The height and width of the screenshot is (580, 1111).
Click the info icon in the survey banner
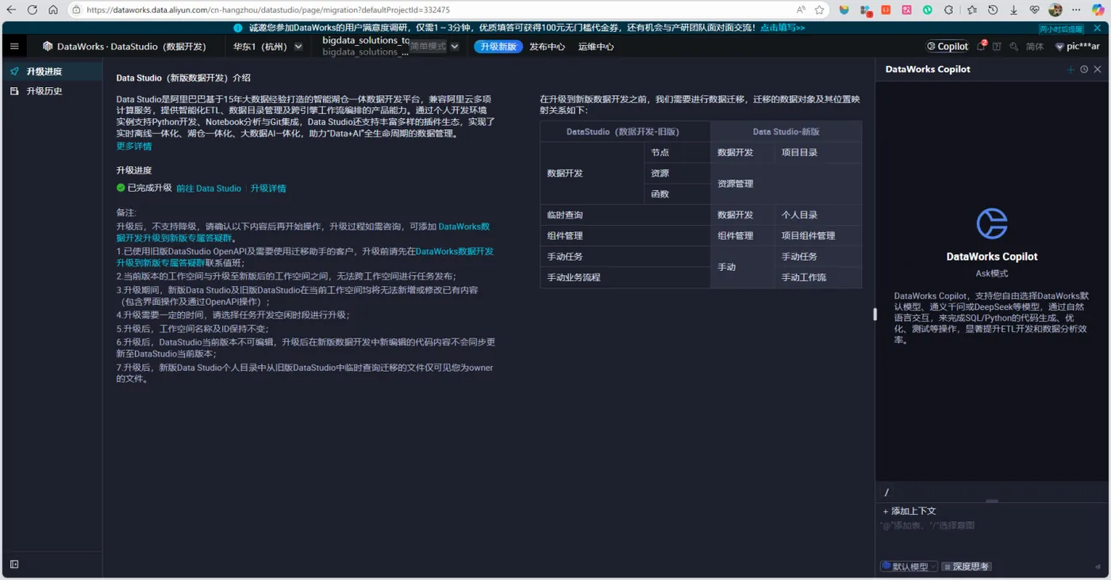pyautogui.click(x=238, y=28)
